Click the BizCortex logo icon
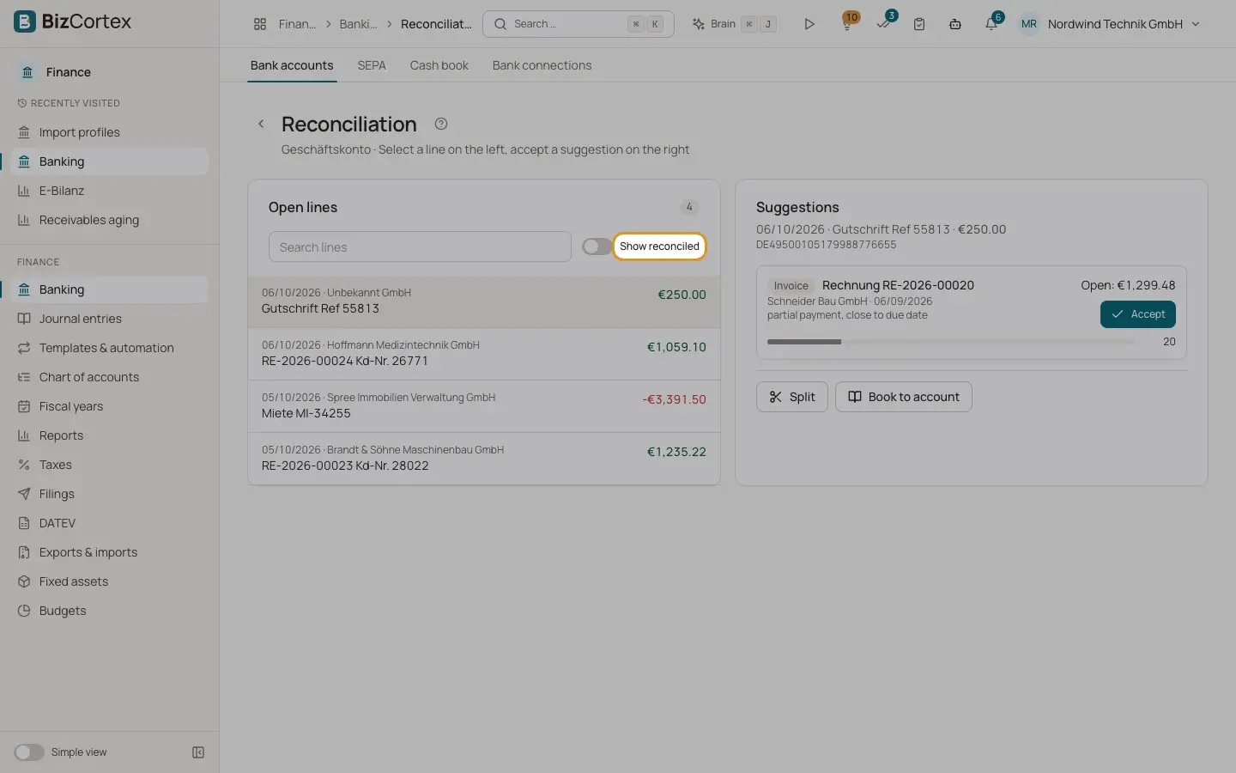The image size is (1236, 773). click(25, 21)
